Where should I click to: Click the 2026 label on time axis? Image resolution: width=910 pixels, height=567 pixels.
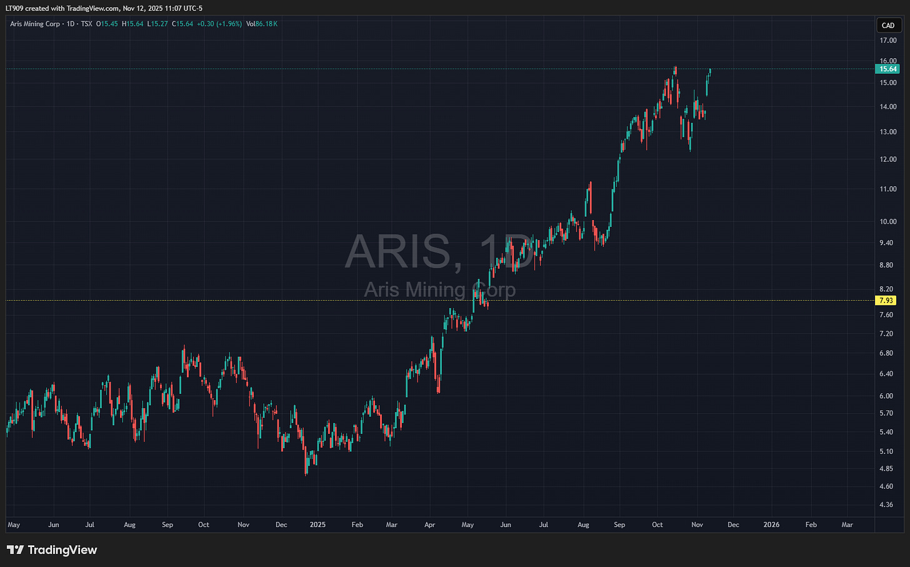tap(771, 524)
